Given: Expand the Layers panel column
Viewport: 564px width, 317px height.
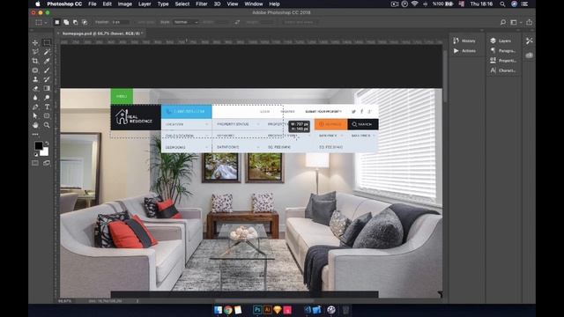Looking at the screenshot, I should point(519,31).
